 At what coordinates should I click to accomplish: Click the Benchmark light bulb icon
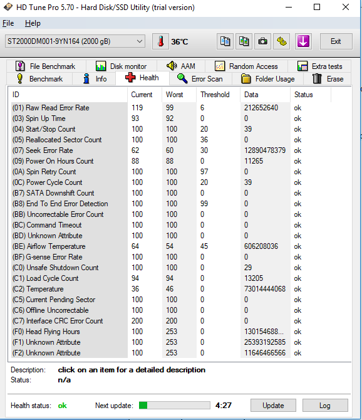click(x=20, y=78)
